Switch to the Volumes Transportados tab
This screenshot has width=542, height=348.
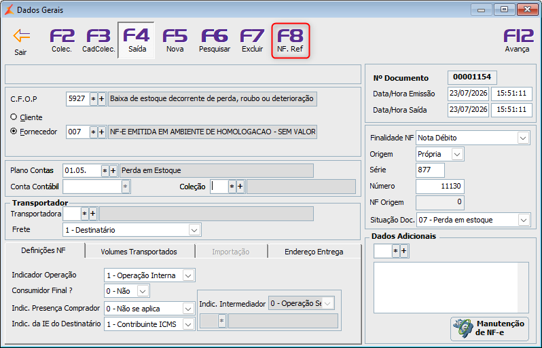pos(139,252)
